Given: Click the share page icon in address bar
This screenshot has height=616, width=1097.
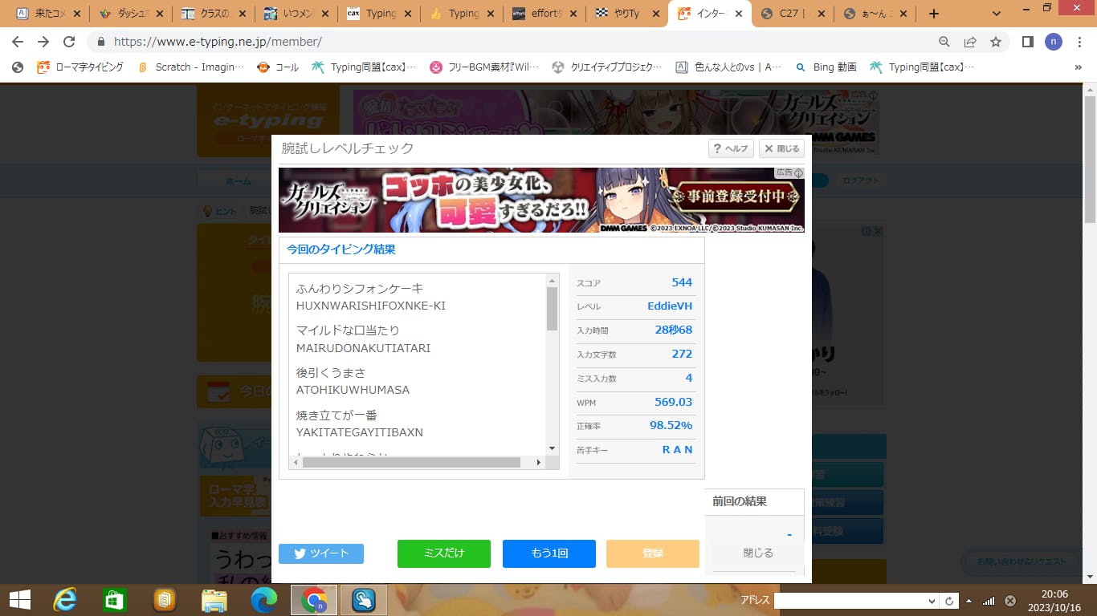Looking at the screenshot, I should pyautogui.click(x=970, y=42).
